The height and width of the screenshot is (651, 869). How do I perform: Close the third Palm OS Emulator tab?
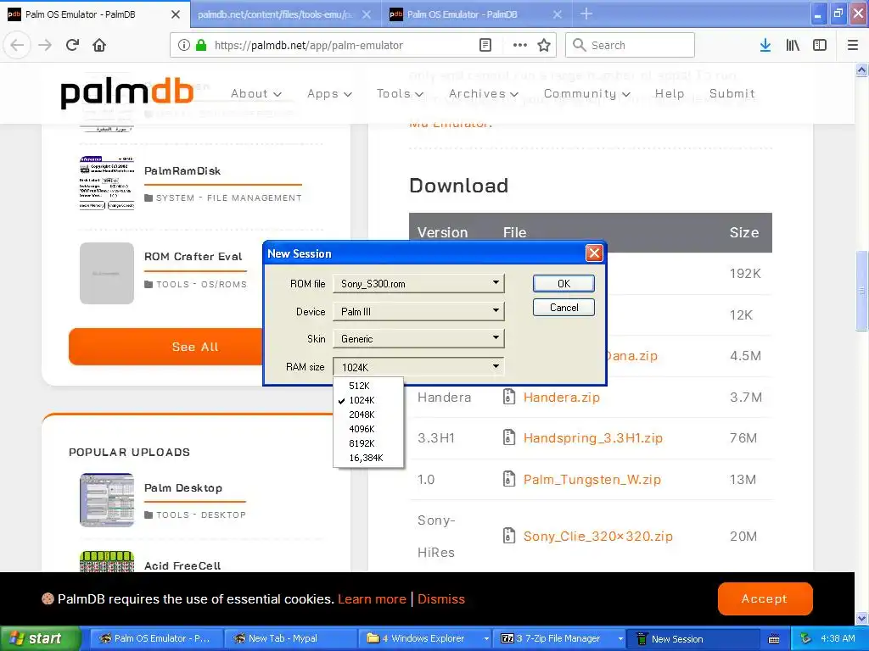tap(557, 14)
